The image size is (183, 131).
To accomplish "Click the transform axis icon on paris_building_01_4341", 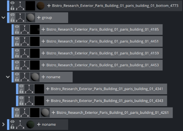I will pos(29,89).
